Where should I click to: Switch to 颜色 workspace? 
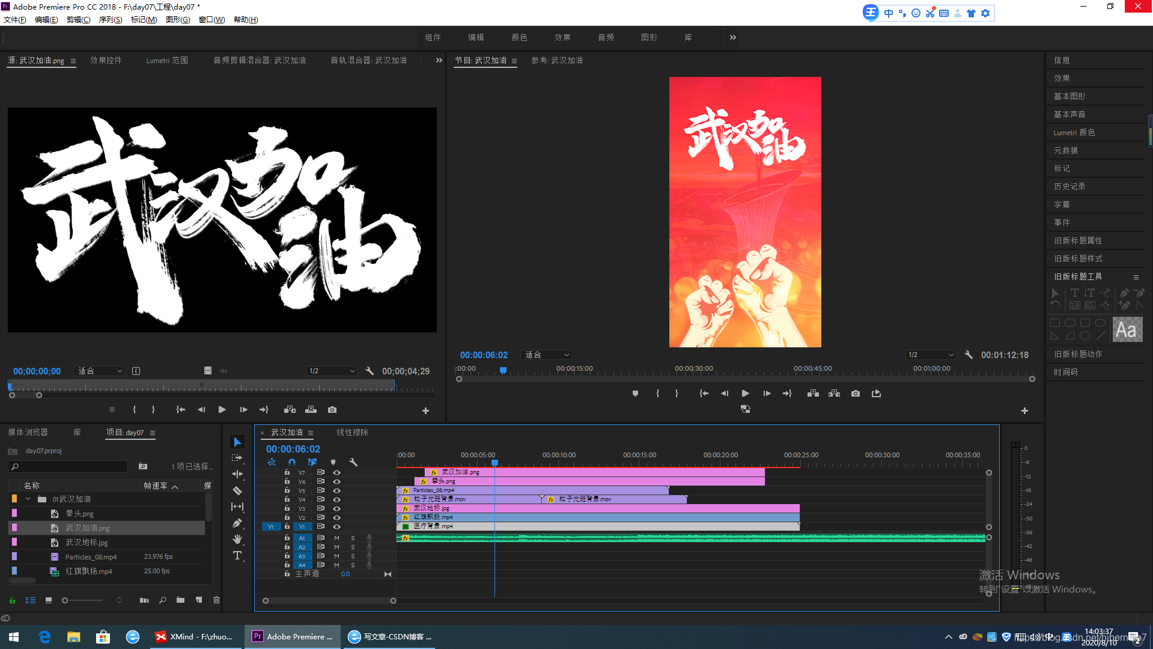tap(519, 37)
